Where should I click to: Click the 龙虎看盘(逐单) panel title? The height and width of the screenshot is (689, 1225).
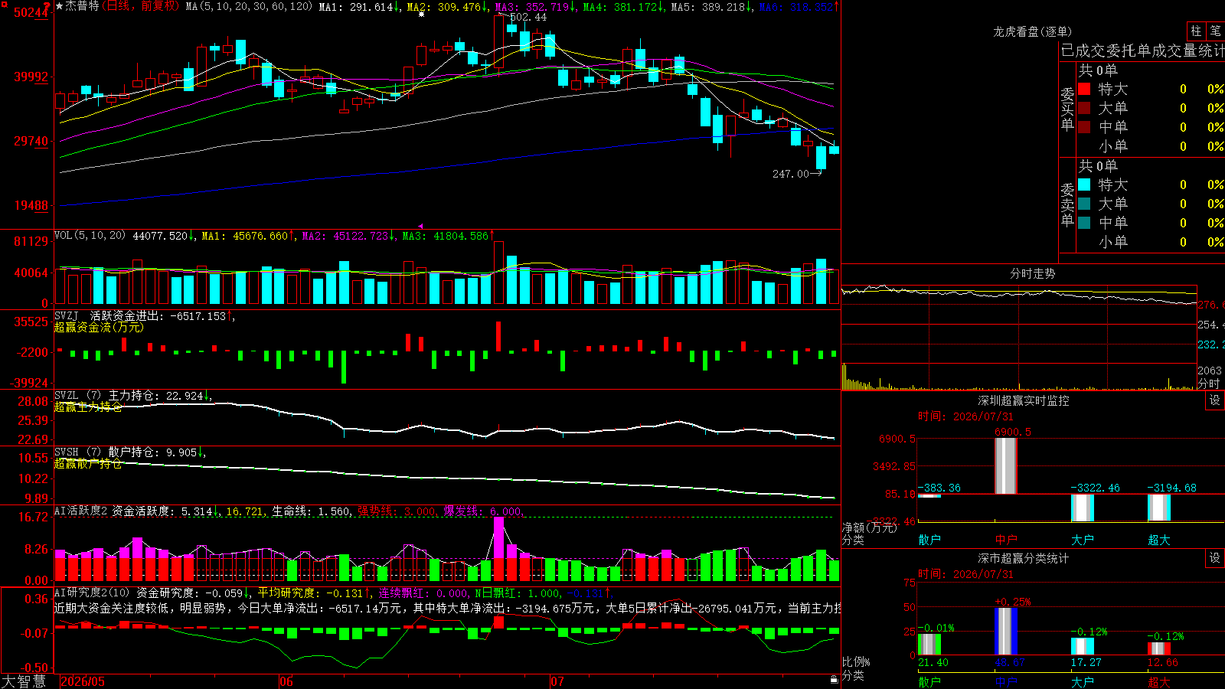coord(1032,31)
